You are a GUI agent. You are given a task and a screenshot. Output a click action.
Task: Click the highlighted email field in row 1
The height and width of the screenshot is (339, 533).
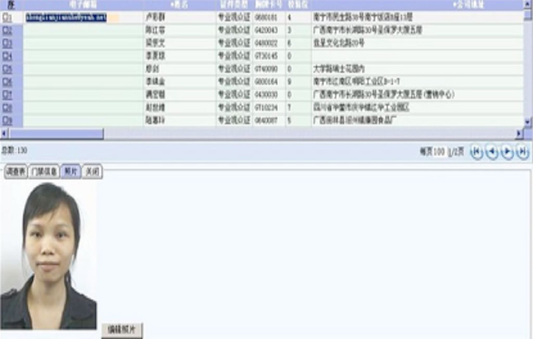tap(67, 18)
